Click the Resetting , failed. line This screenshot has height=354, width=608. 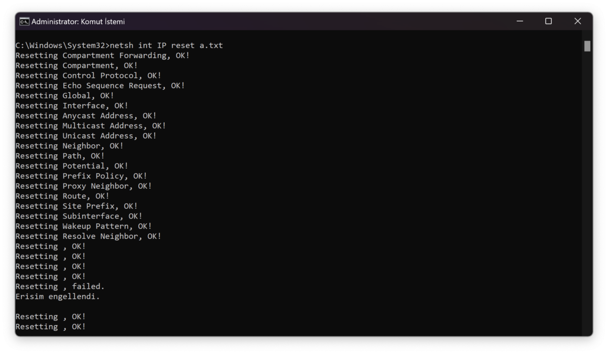point(60,287)
